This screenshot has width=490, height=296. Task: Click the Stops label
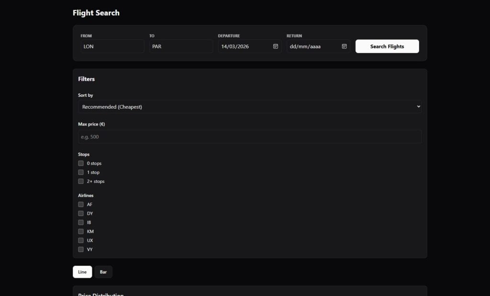tap(84, 155)
